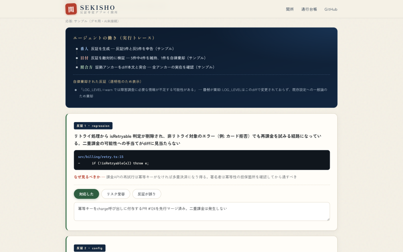Select the リスク受容 response option
The height and width of the screenshot is (252, 403).
coord(116,194)
